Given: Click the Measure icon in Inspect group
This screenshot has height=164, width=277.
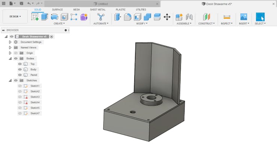Looking at the screenshot, I should click(227, 17).
